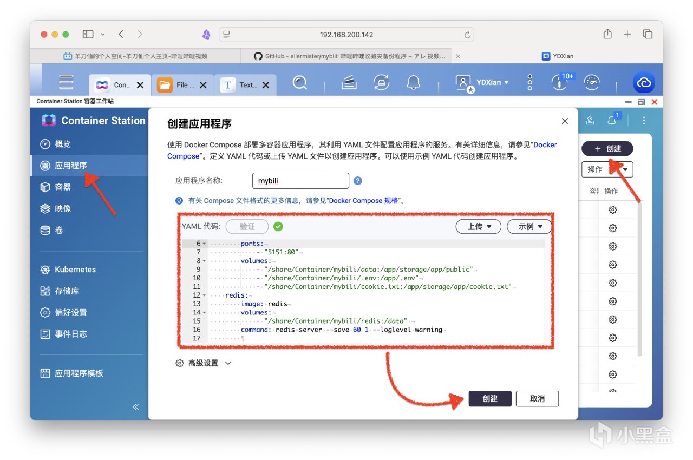Image resolution: width=693 pixels, height=460 pixels.
Task: Close the 创建应用程序 dialog with X
Action: point(565,121)
